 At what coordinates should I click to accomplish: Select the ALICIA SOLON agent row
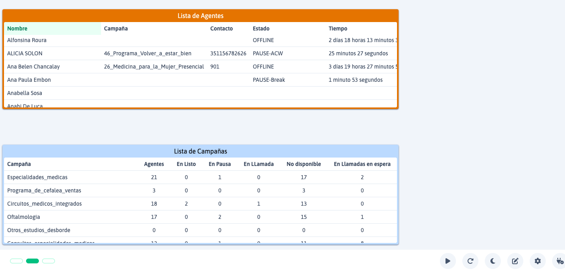25,53
